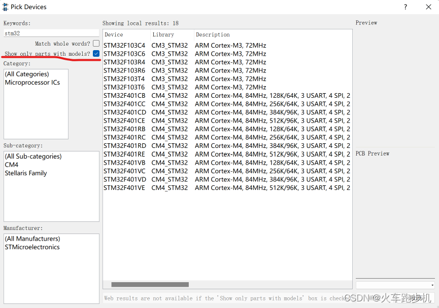Viewport: 439px width, 308px height.
Task: Click the Keywords input field containing stm32
Action: point(51,33)
